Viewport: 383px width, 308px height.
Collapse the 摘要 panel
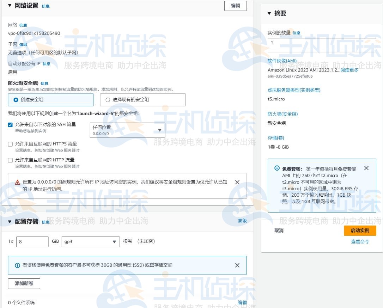point(269,13)
